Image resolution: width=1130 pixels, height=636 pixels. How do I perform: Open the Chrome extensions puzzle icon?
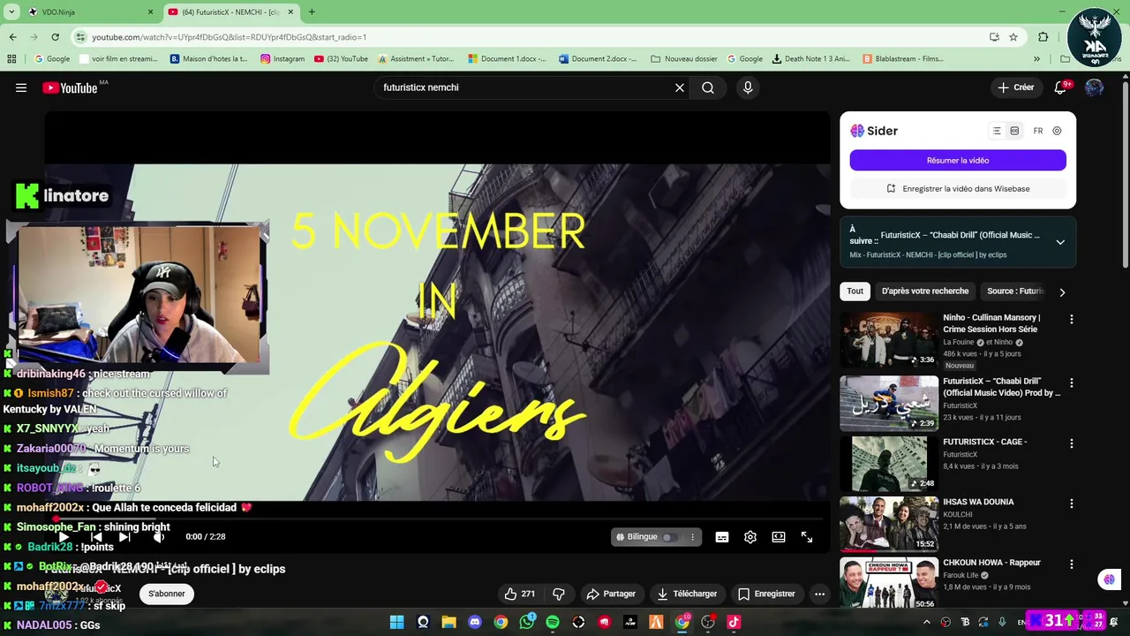pyautogui.click(x=1043, y=37)
